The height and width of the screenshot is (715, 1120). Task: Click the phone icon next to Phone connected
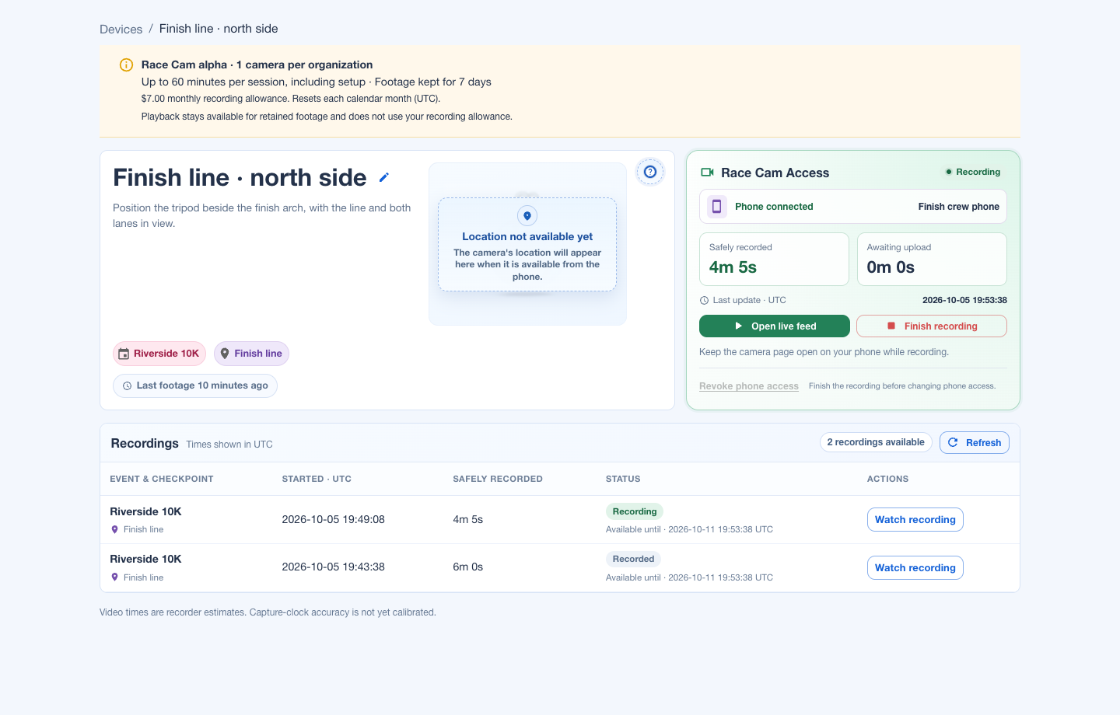point(717,207)
